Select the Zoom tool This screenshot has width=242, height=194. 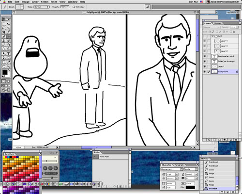click(x=9, y=66)
